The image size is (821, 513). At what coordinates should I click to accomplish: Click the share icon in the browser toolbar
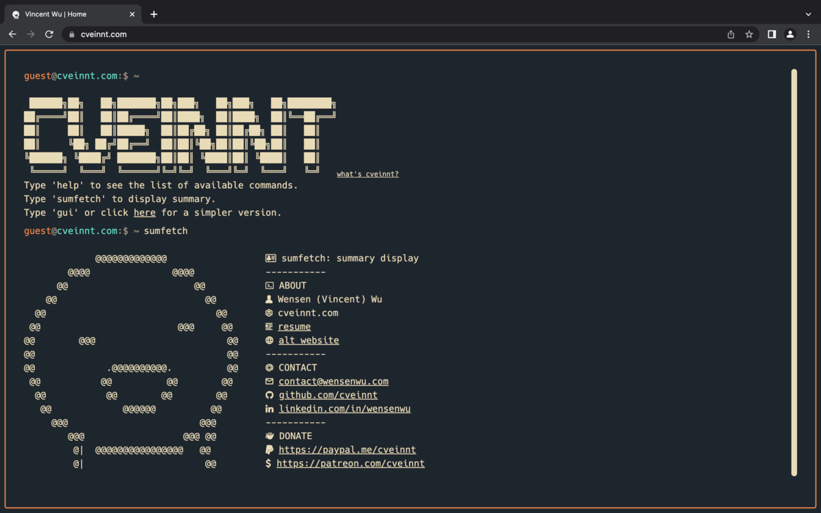coord(730,34)
